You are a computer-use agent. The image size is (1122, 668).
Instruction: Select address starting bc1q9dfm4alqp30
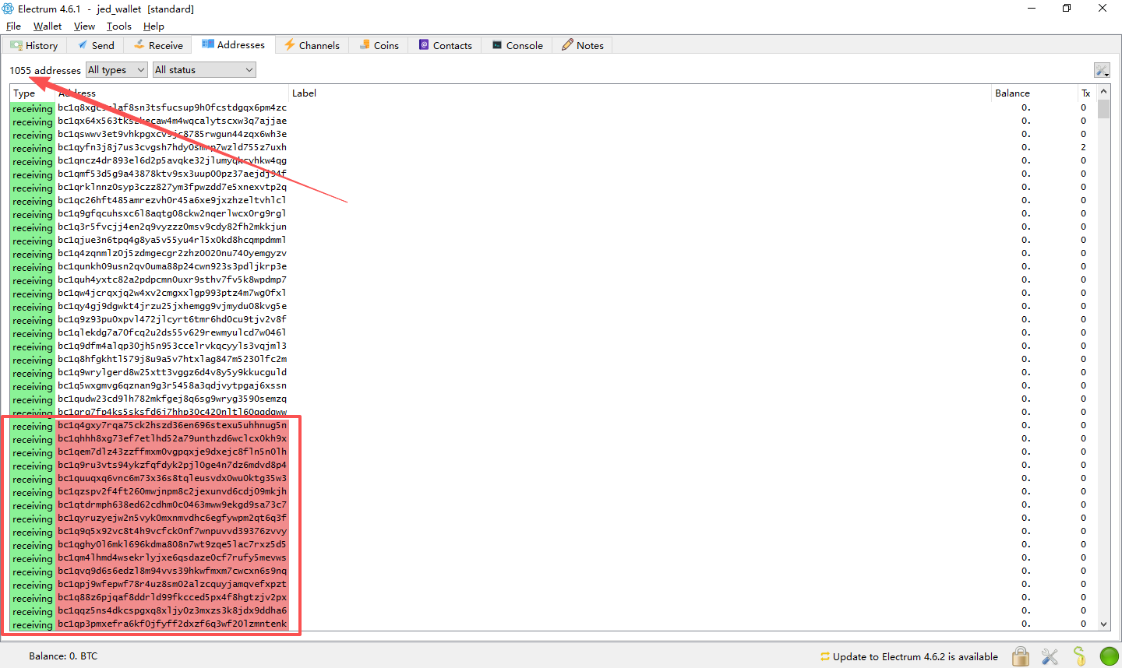tap(172, 346)
